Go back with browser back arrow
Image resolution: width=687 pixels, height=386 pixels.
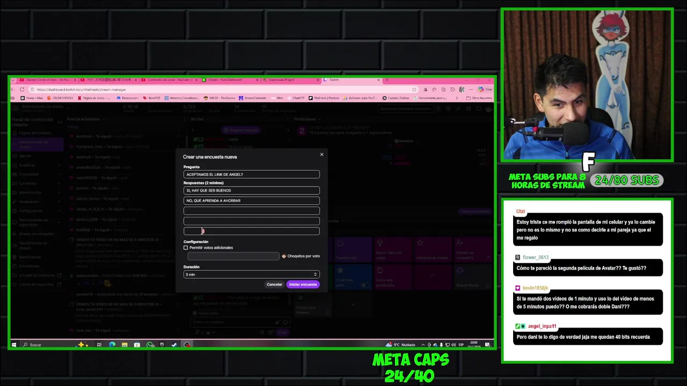(12, 90)
